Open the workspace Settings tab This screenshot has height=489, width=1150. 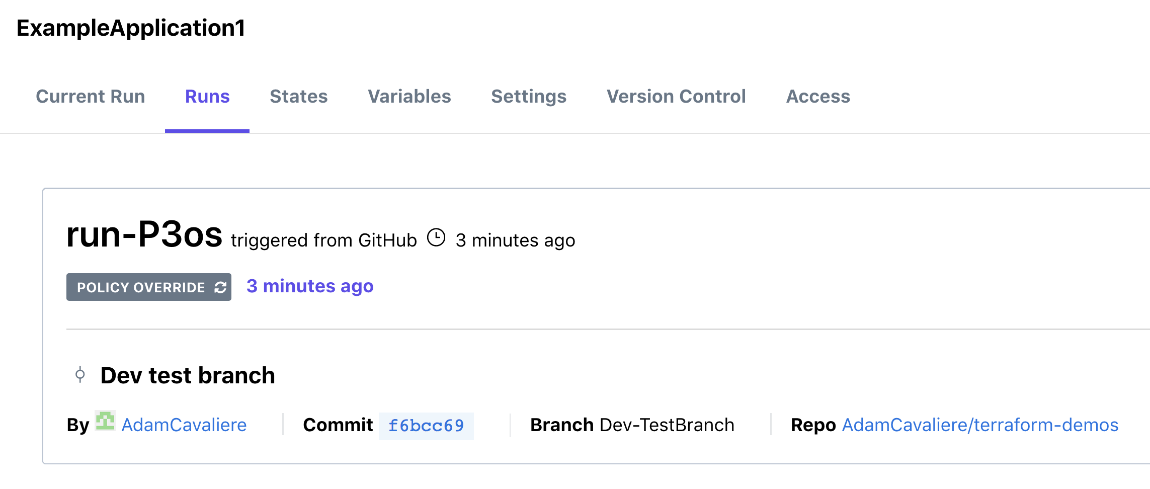coord(529,97)
